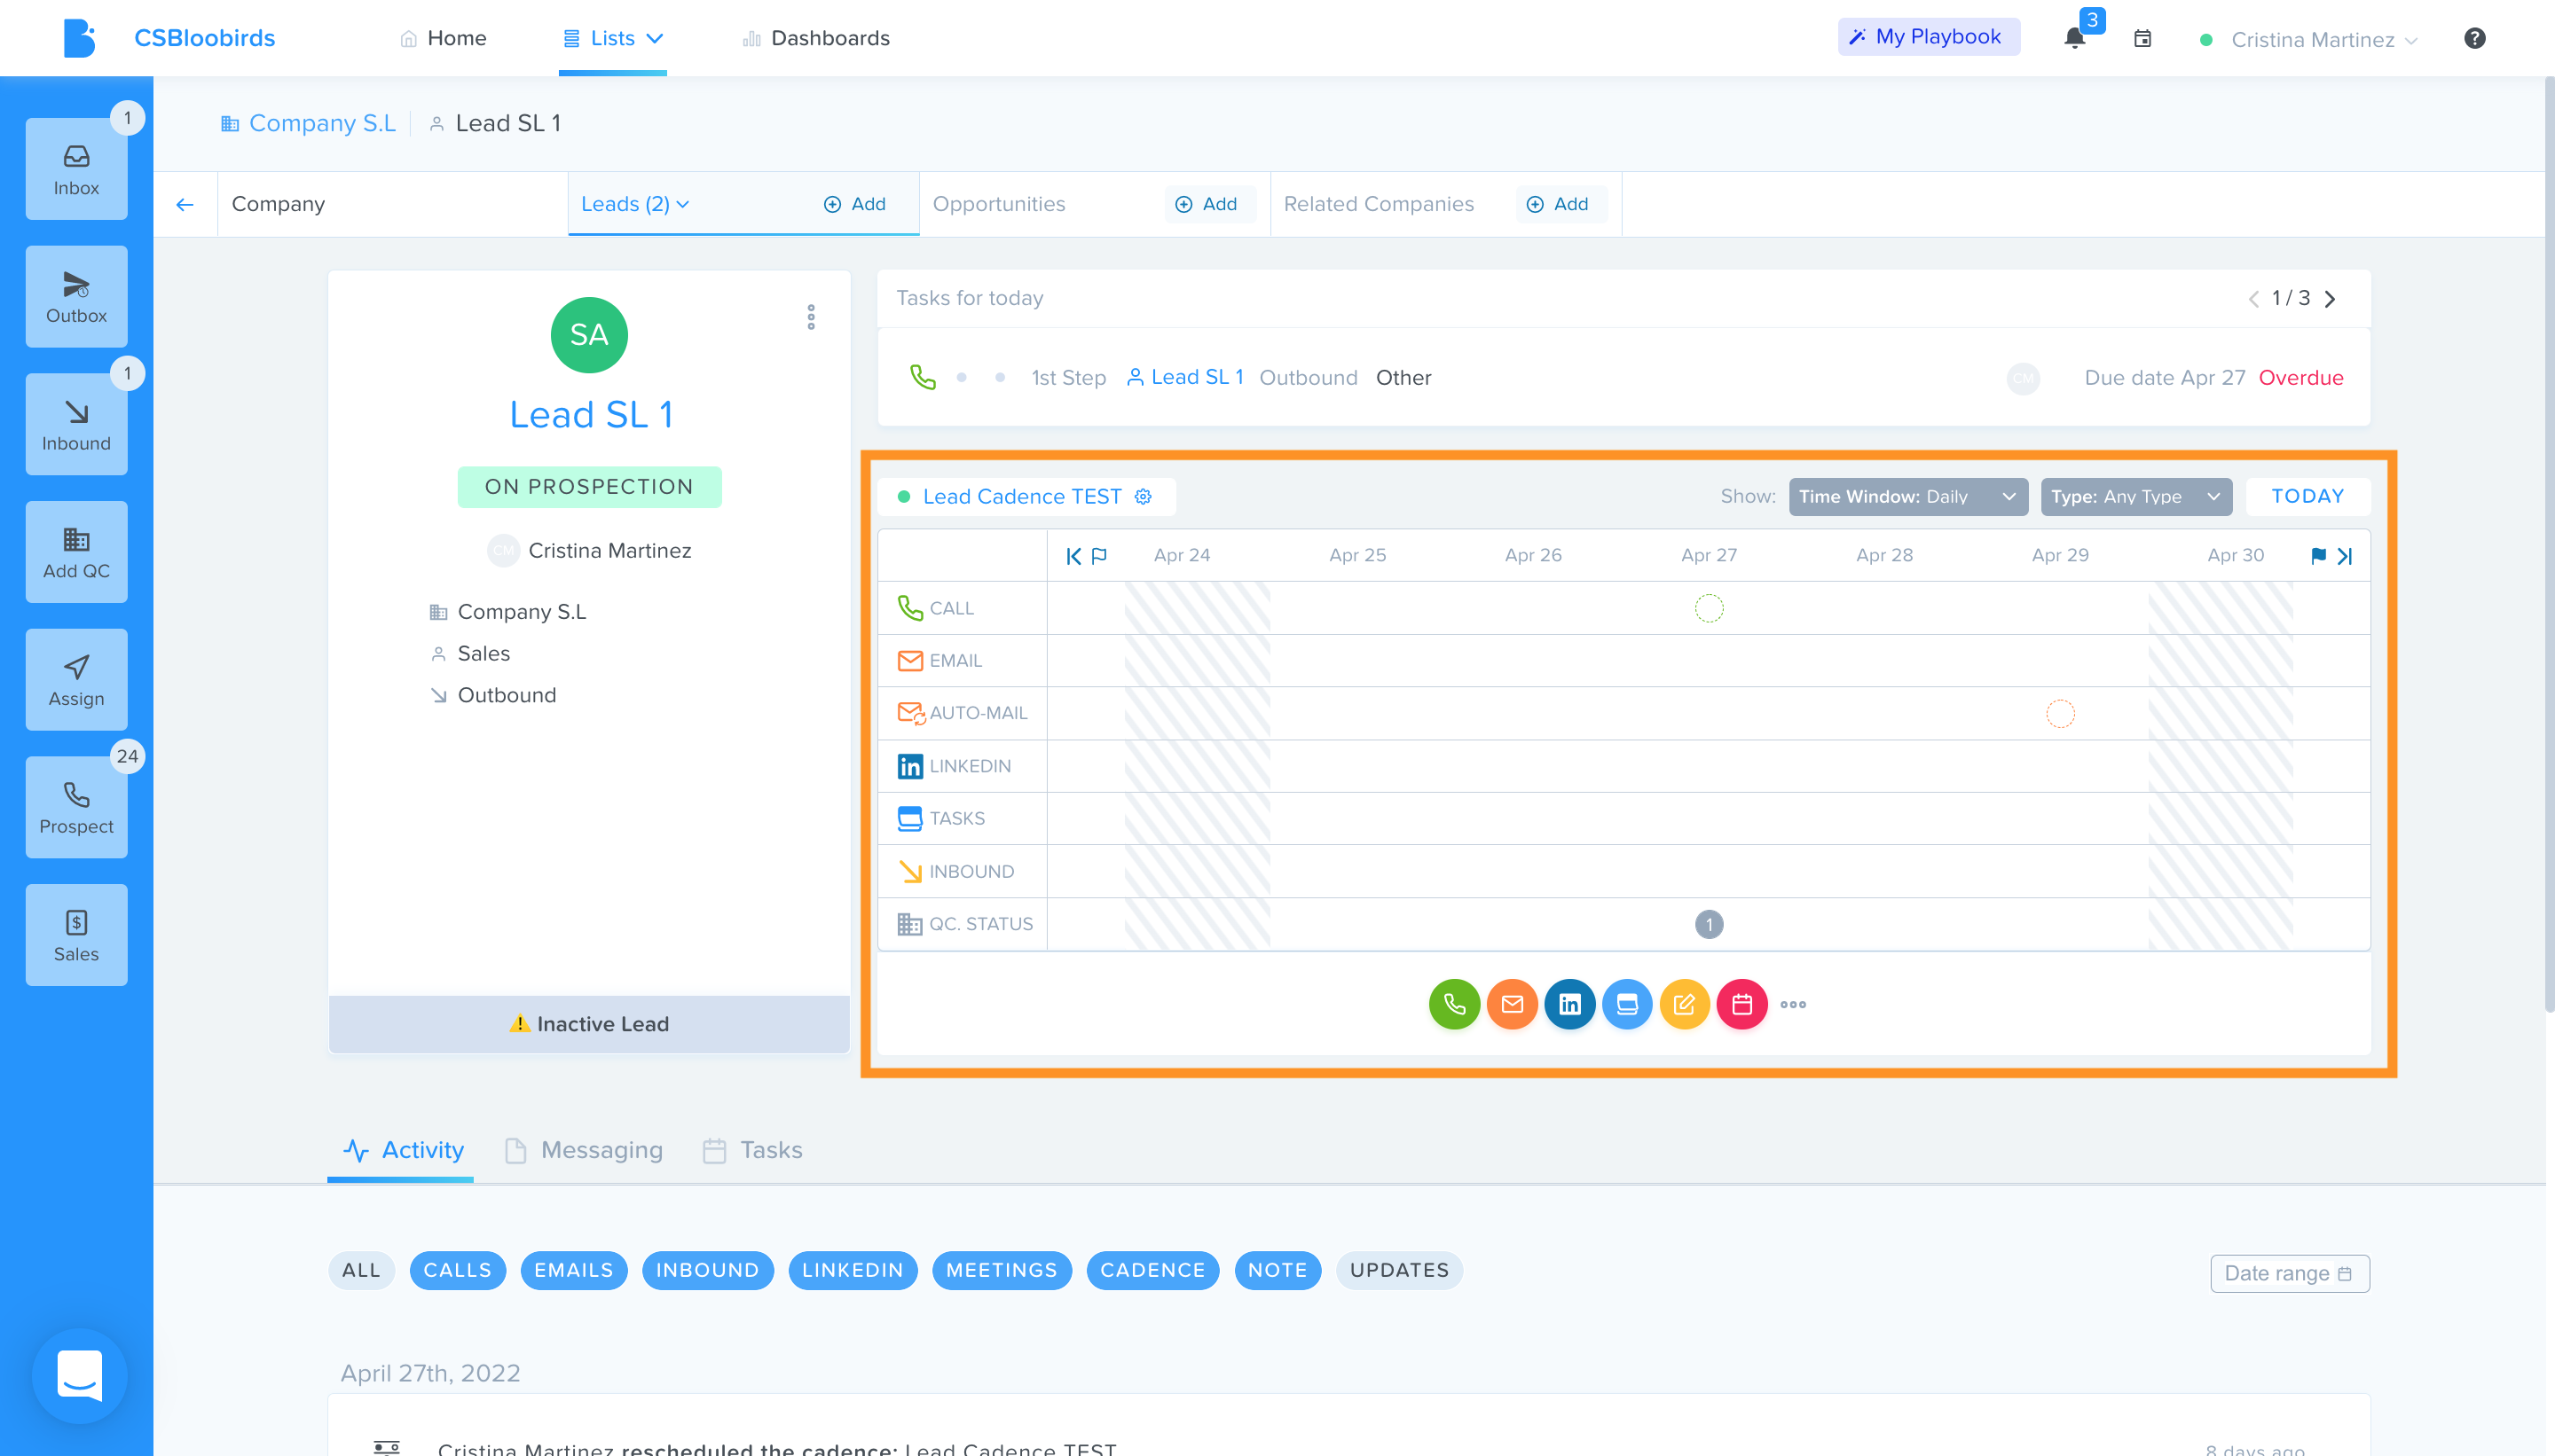The width and height of the screenshot is (2555, 1456).
Task: Open the Sales sidebar item
Action: pyautogui.click(x=76, y=935)
